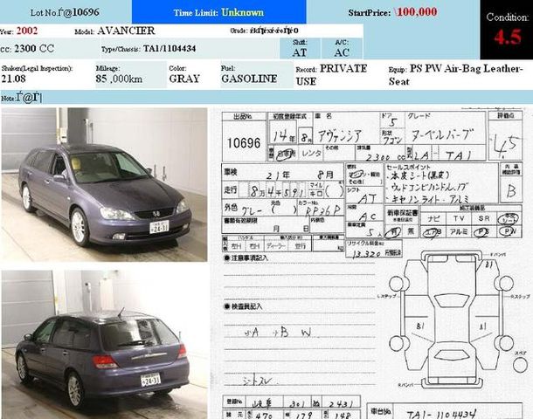
Task: Click the sheet lot number 10696
Action: pos(244,143)
